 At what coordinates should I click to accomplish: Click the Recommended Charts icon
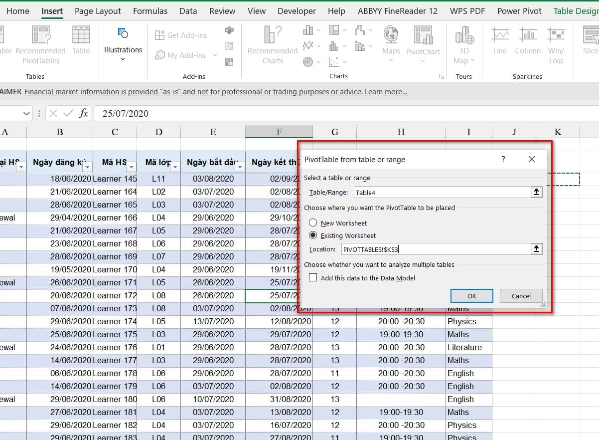point(273,34)
